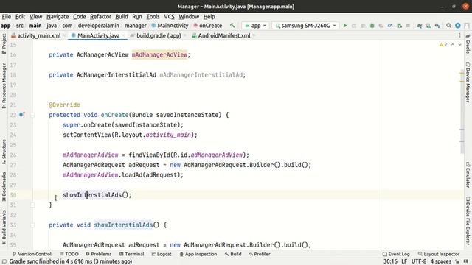Toggle the Structure side panel
The height and width of the screenshot is (265, 472).
click(x=4, y=152)
